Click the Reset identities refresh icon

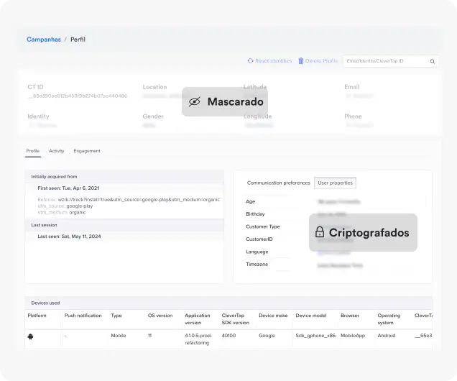point(250,60)
